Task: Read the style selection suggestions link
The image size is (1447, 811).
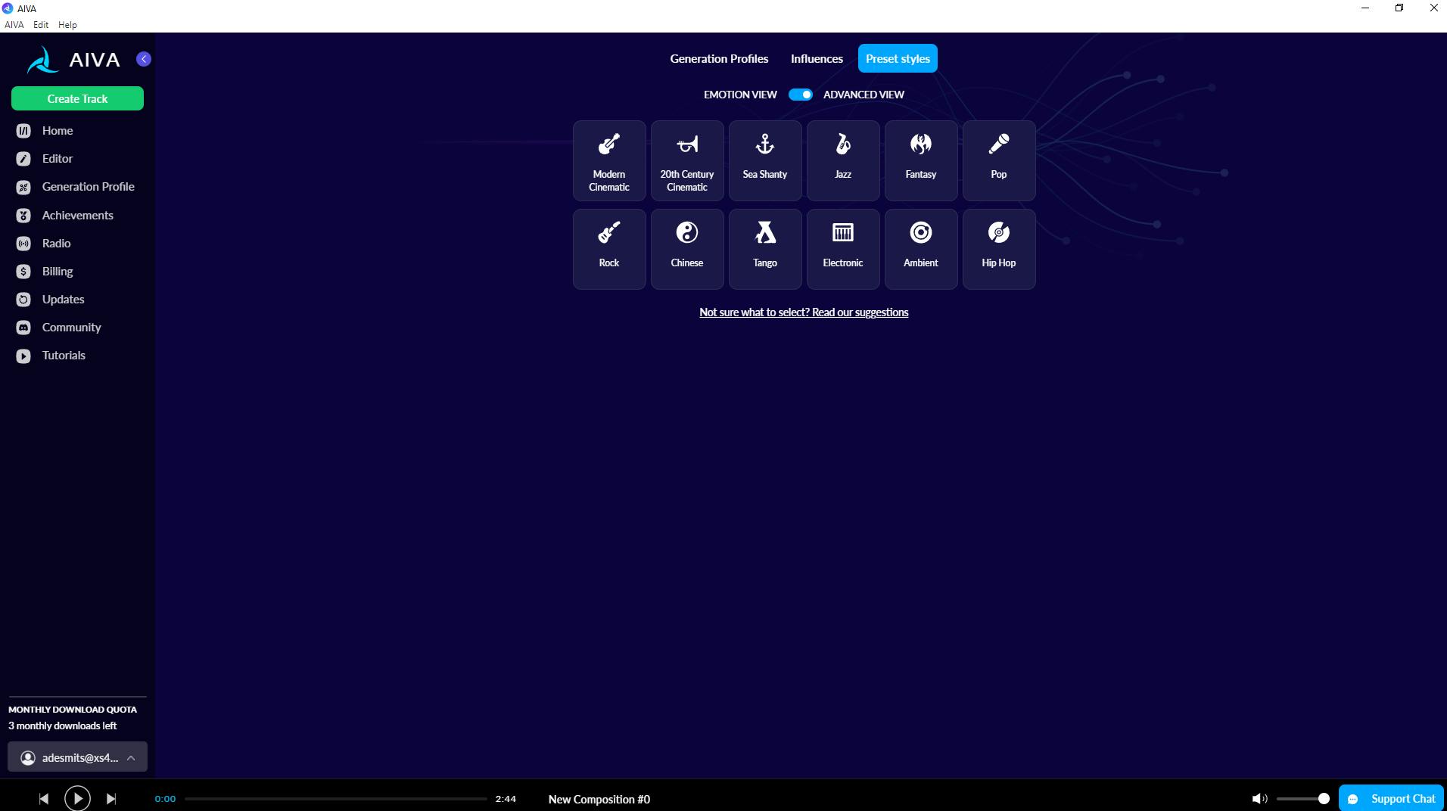Action: (804, 312)
